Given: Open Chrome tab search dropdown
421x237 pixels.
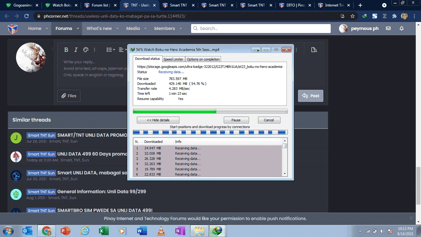Looking at the screenshot, I should 384,5.
